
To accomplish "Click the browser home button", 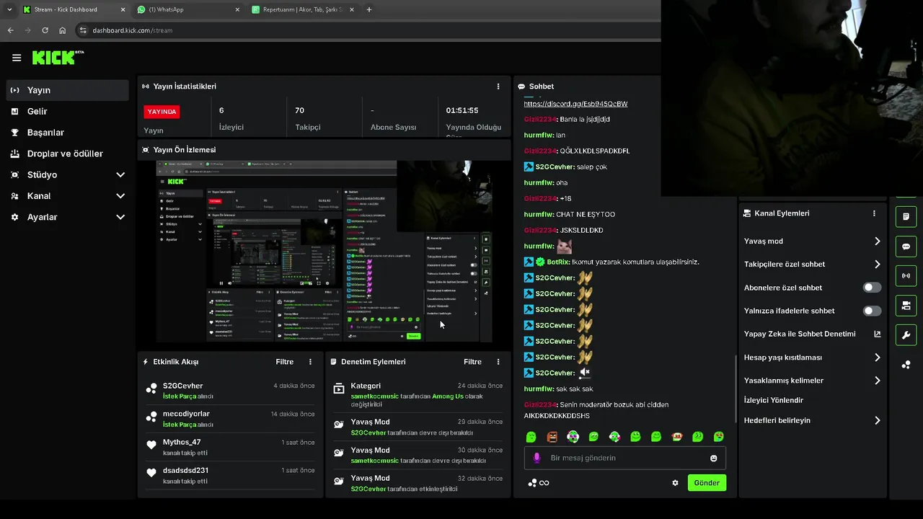I will [62, 30].
